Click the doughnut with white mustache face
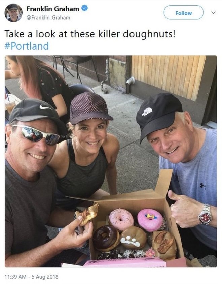 pyautogui.click(x=134, y=238)
